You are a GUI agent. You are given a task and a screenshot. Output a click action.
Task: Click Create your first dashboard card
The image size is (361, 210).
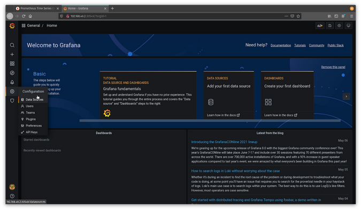click(x=287, y=95)
